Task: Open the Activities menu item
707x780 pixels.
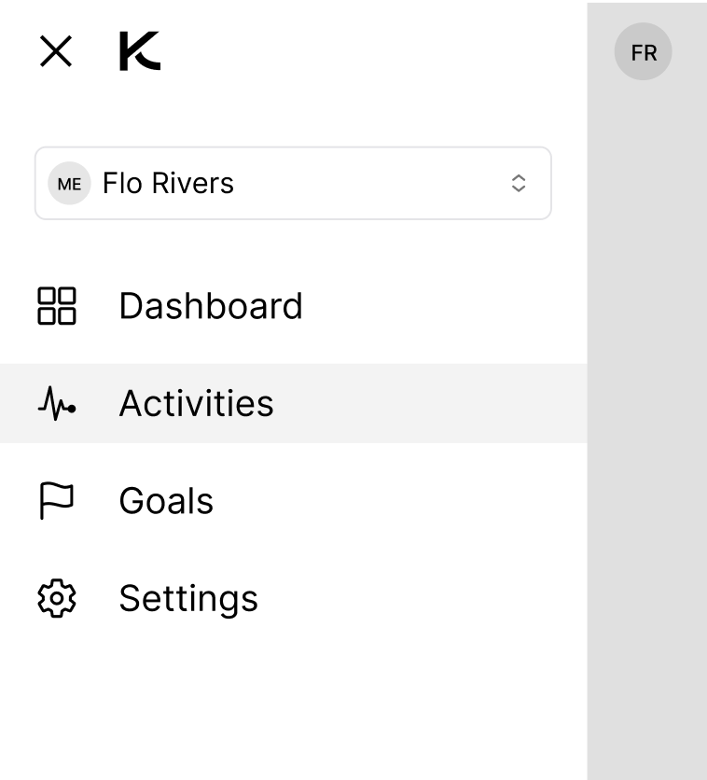Action: tap(196, 404)
